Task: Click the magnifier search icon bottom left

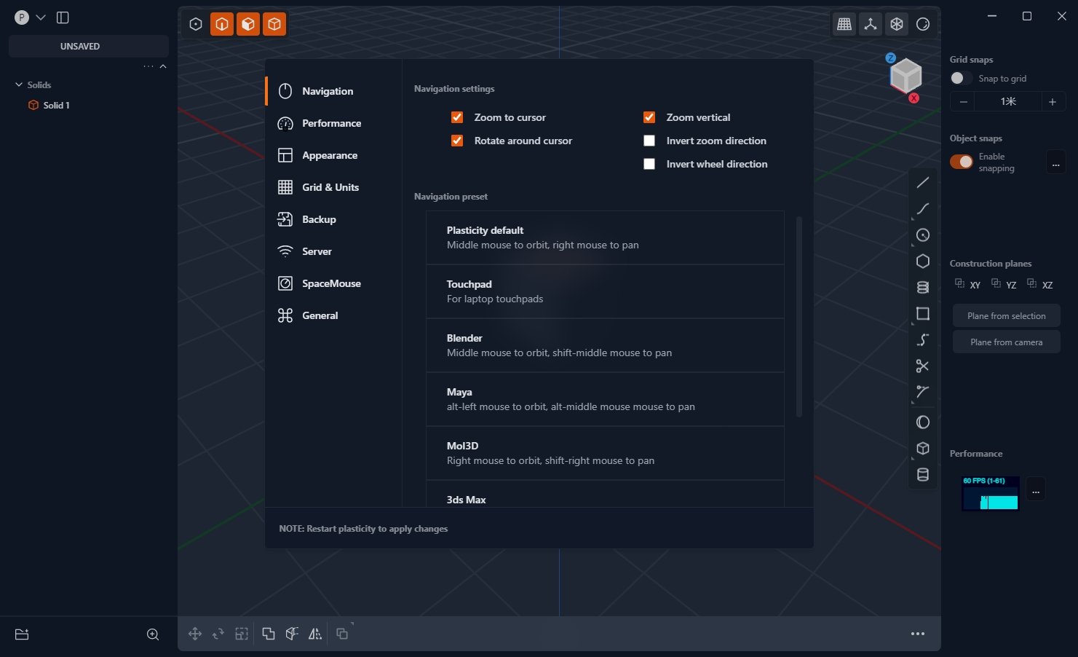Action: [153, 634]
